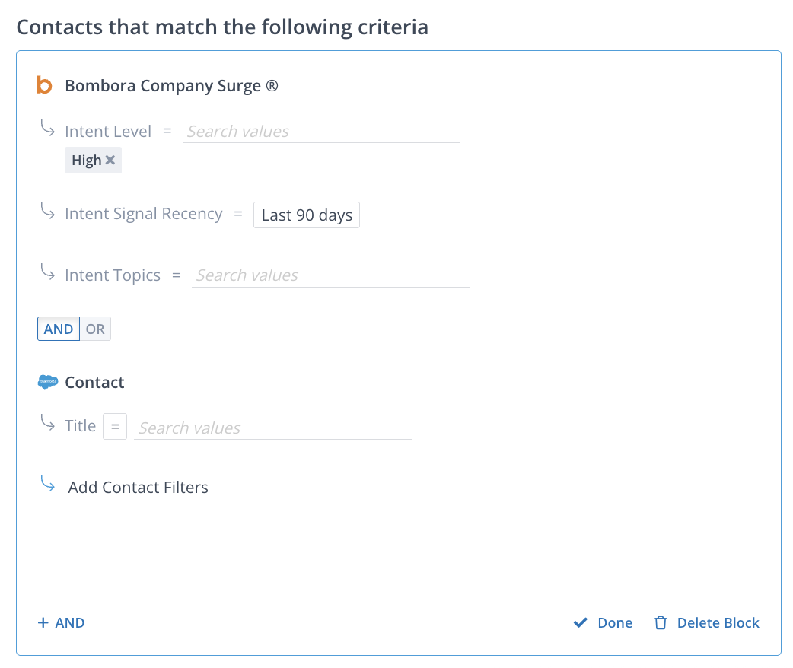This screenshot has height=668, width=793.
Task: Click the Delete Block trash icon
Action: [x=661, y=623]
